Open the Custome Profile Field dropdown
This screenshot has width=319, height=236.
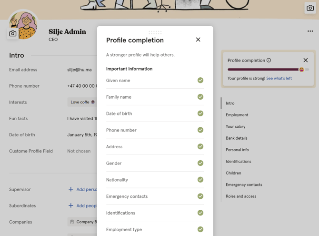pyautogui.click(x=79, y=151)
